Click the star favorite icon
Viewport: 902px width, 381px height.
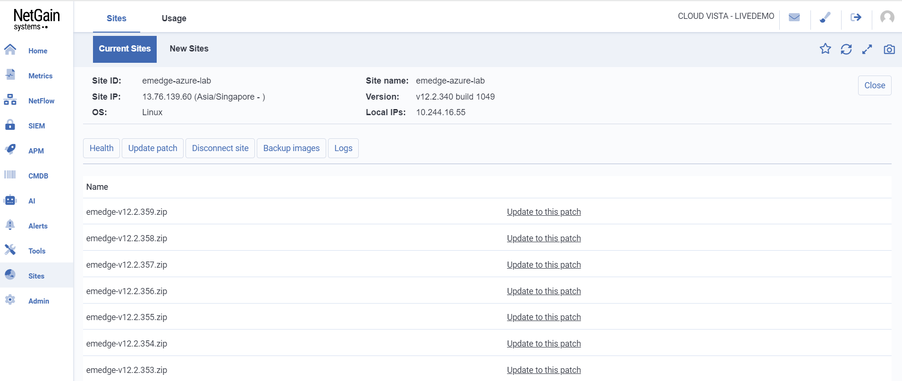[x=826, y=49]
